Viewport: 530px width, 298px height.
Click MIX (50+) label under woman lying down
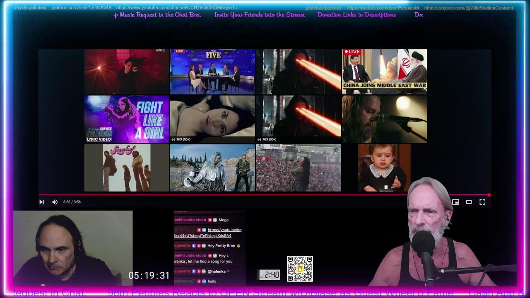click(x=181, y=139)
